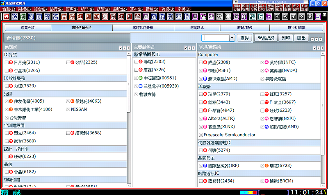
Task: Click the padlock toolbar icon
Action: point(260,16)
